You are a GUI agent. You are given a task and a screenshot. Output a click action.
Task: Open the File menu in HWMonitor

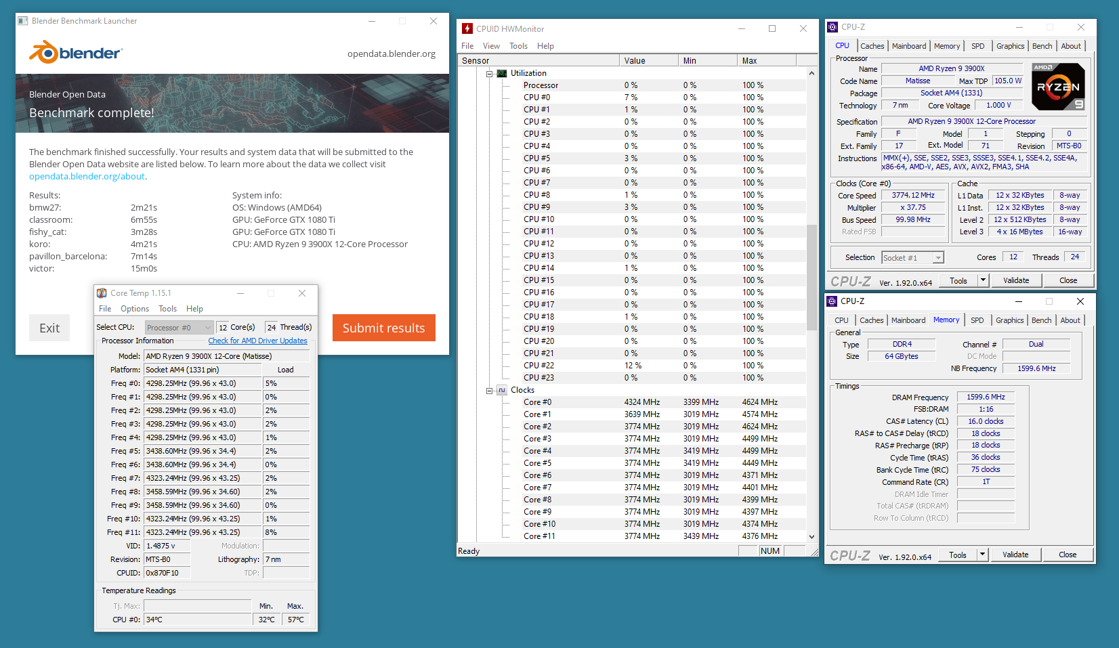pyautogui.click(x=467, y=46)
